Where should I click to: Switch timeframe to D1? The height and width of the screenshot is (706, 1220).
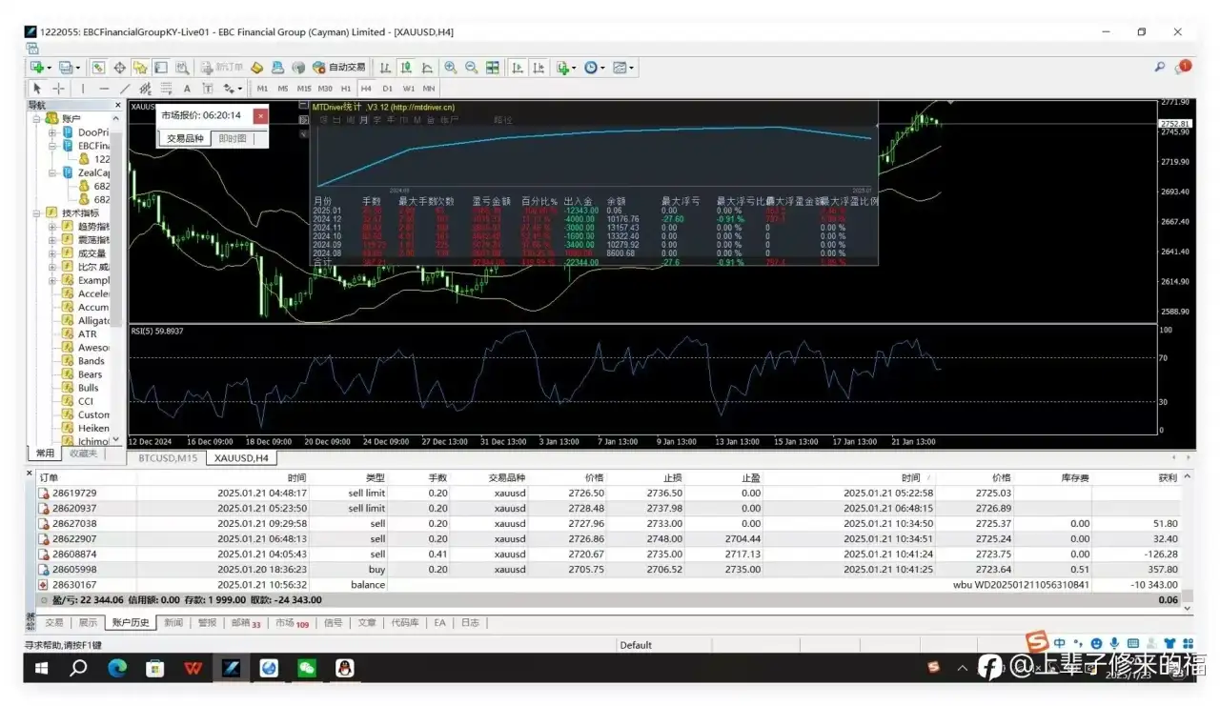click(387, 89)
